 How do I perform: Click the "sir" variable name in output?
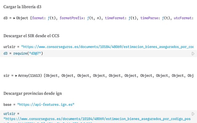click(x=6, y=76)
